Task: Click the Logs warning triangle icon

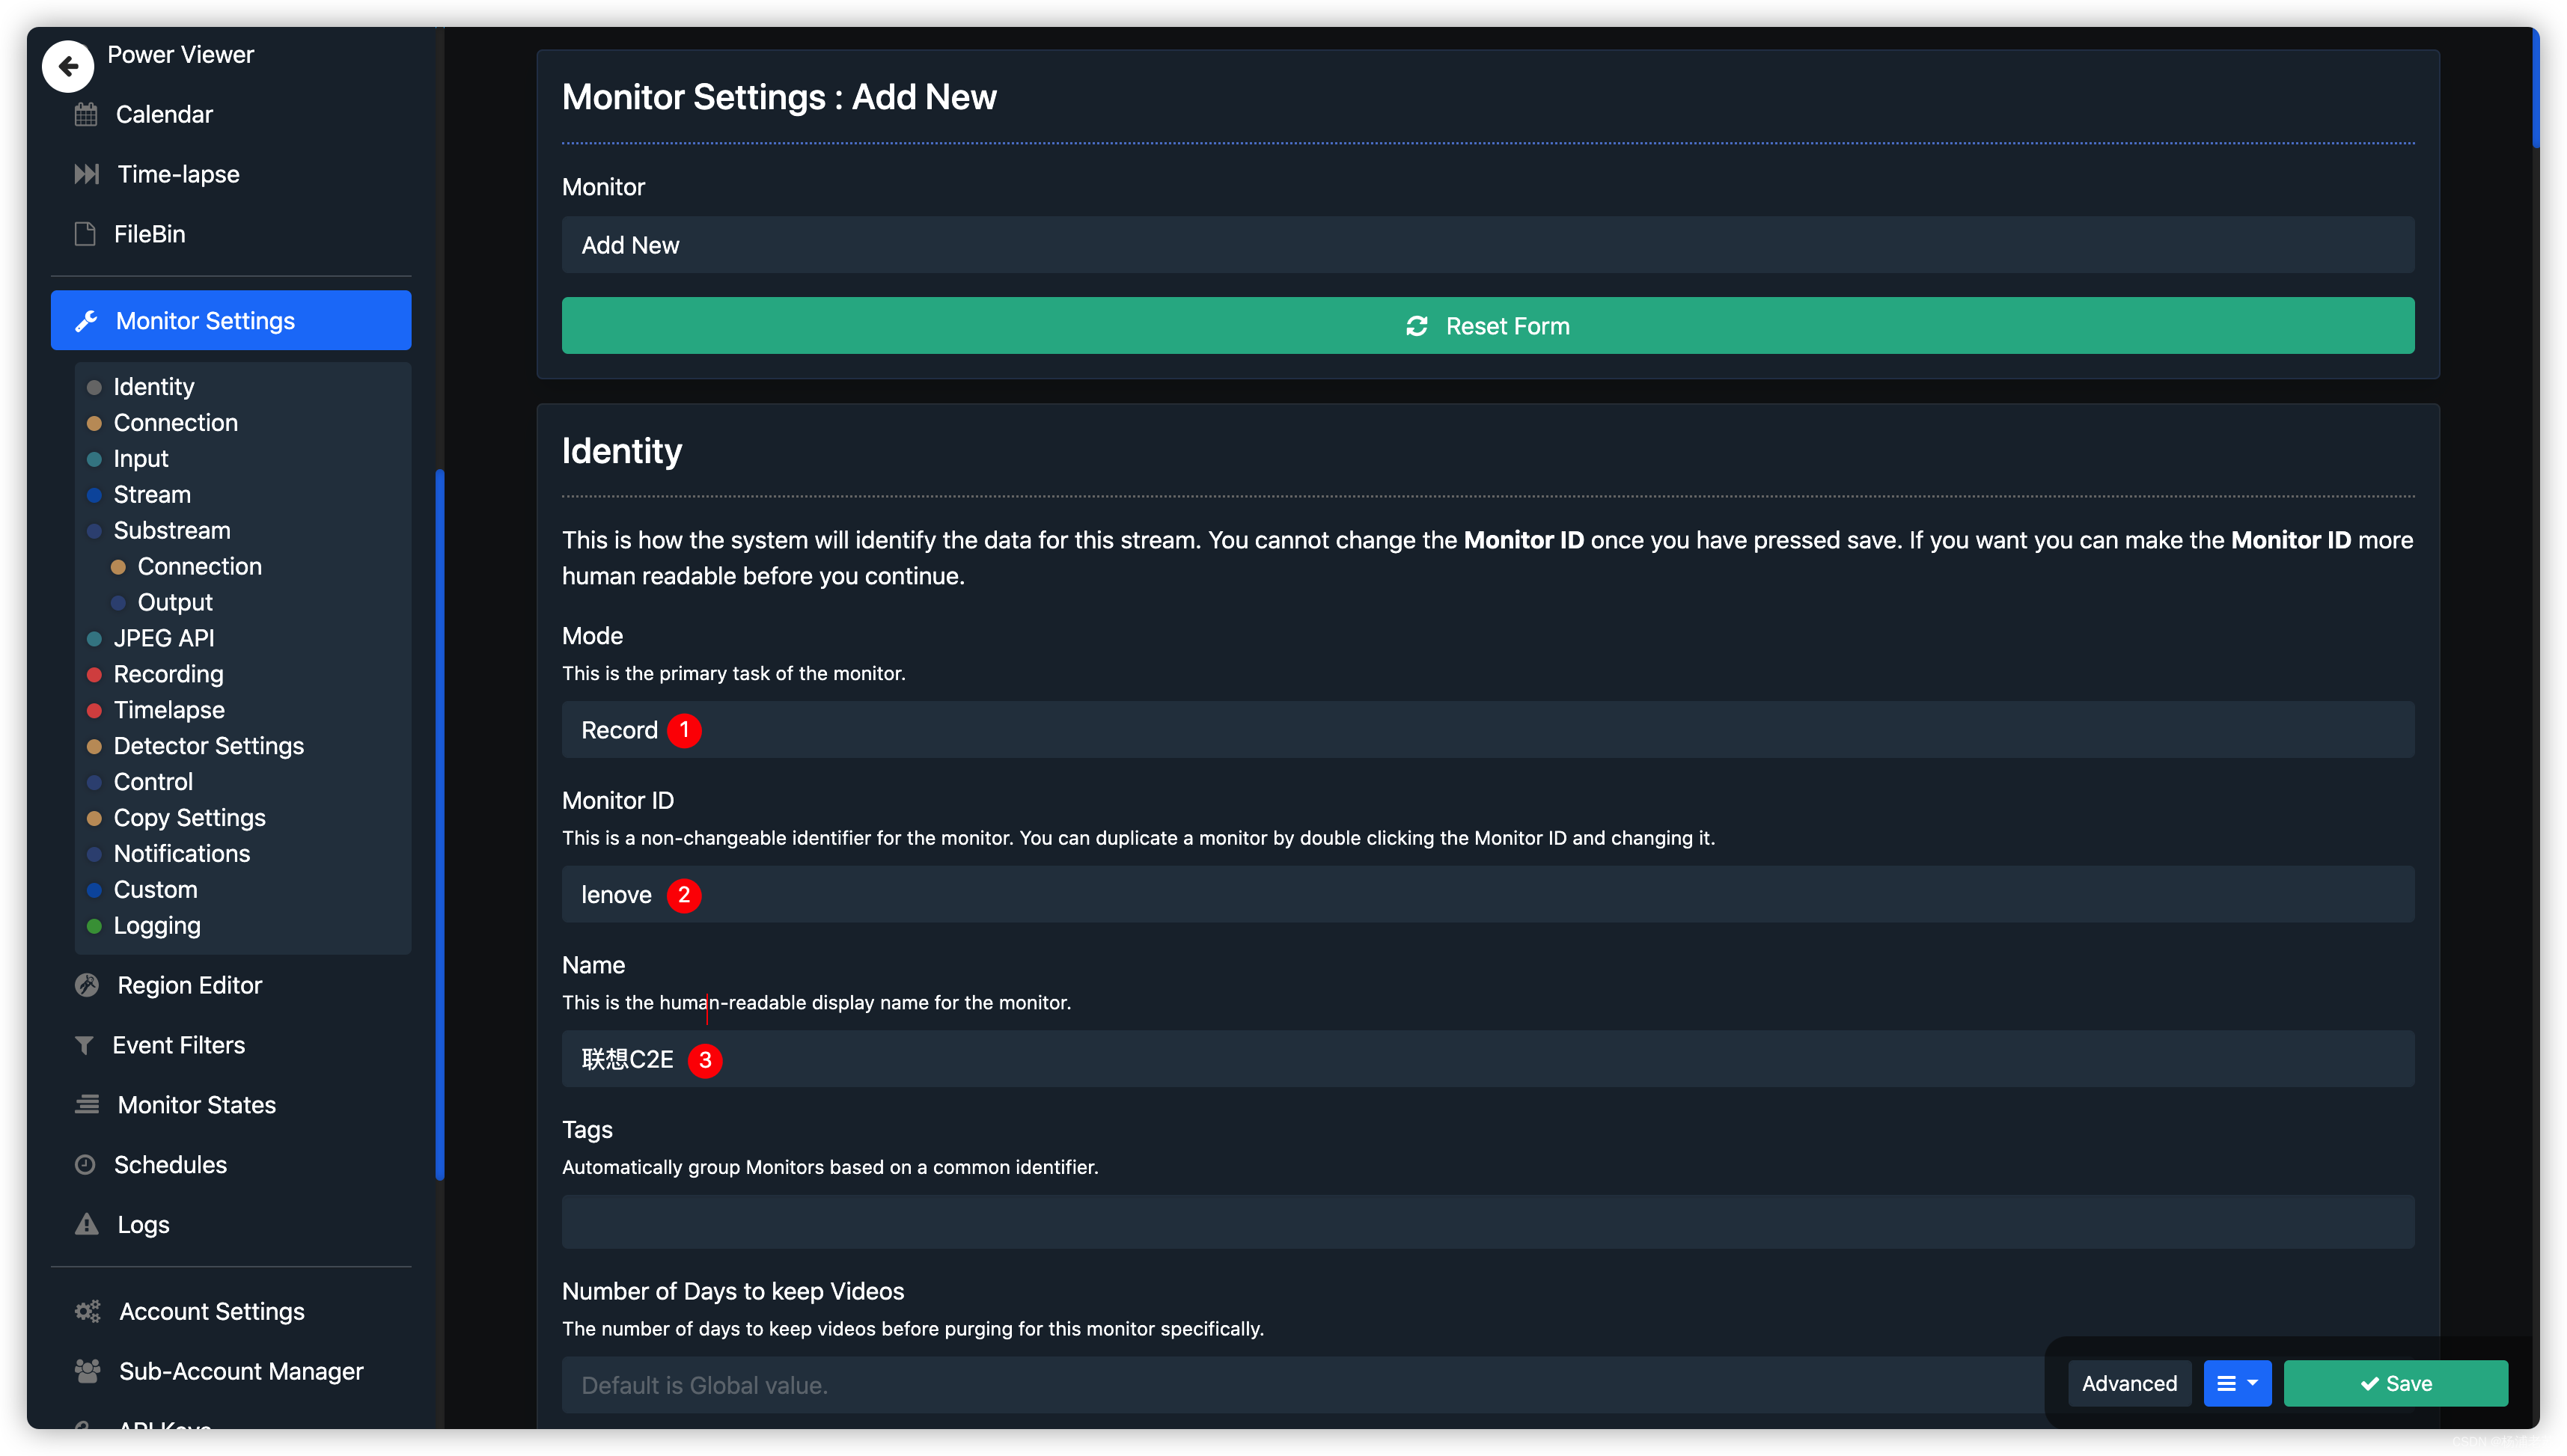Action: coord(87,1225)
